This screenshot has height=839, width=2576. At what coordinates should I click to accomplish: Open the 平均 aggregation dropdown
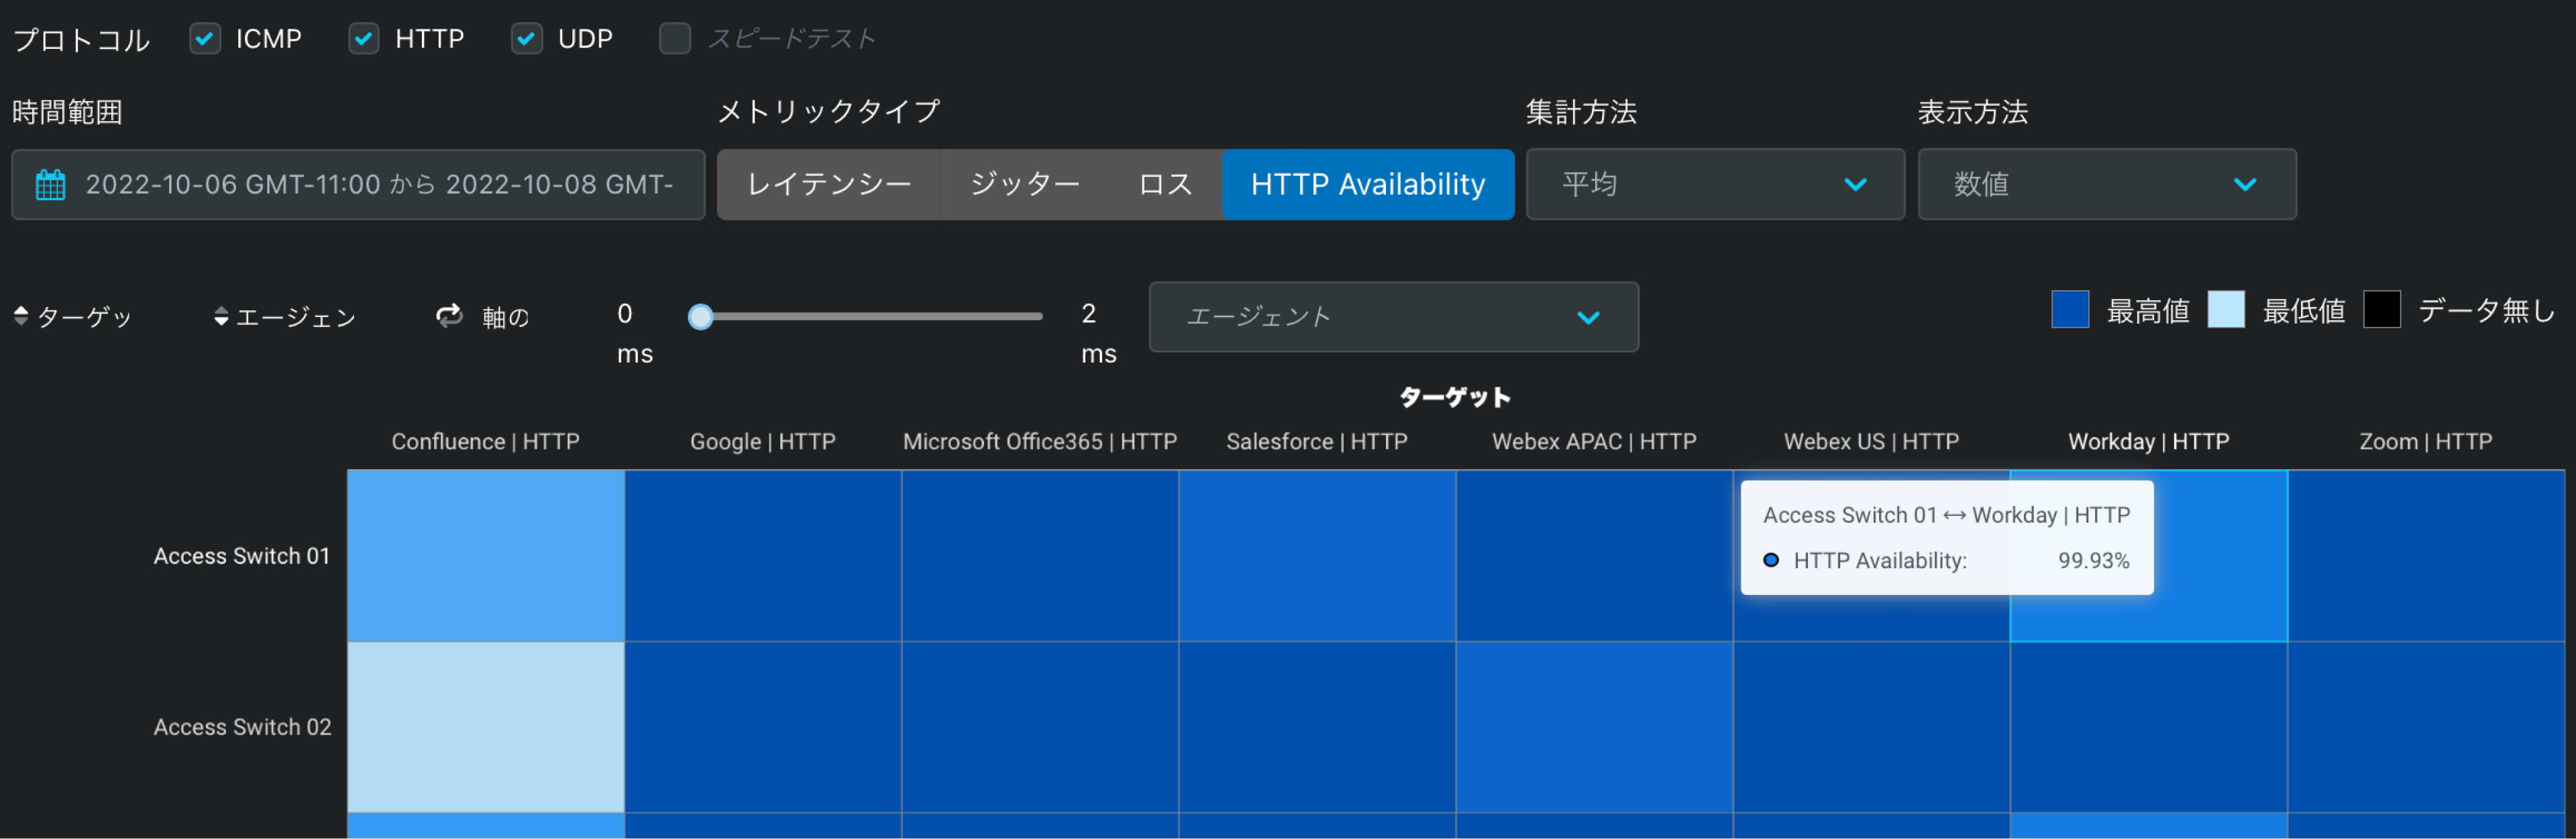(1715, 185)
